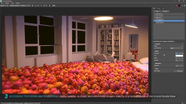
Task: Select the Color Correct imager row
Action: 169,16
